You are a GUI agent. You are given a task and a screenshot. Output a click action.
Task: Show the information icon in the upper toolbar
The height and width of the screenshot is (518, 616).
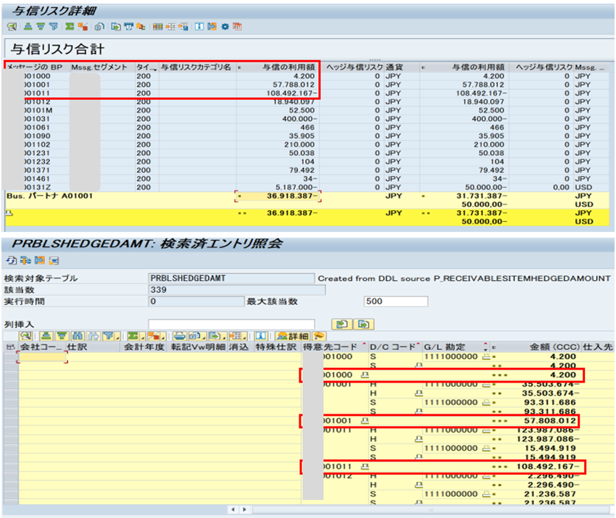(199, 27)
